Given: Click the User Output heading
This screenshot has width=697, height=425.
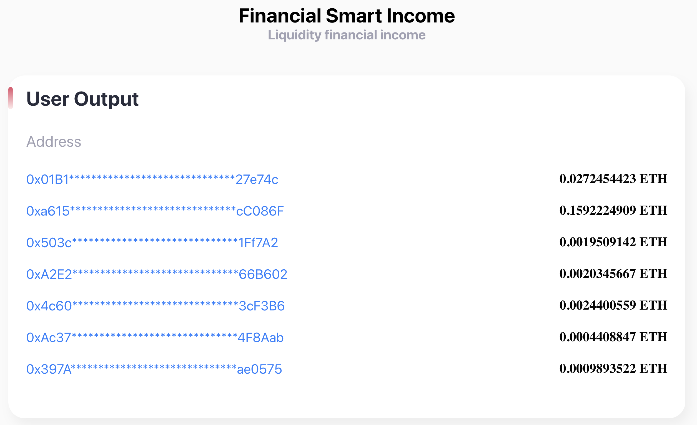Looking at the screenshot, I should (82, 99).
